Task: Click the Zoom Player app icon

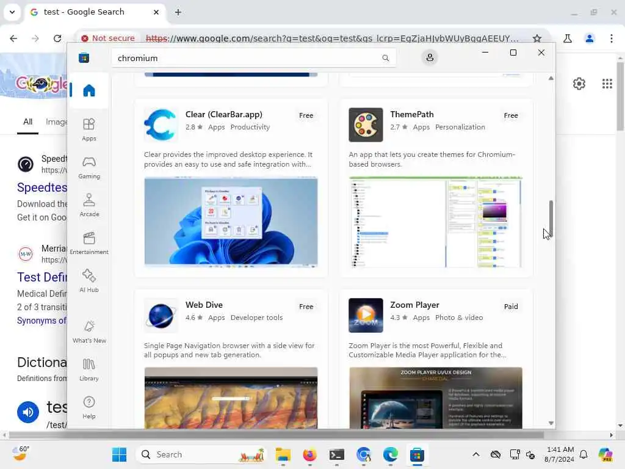Action: coord(366,316)
